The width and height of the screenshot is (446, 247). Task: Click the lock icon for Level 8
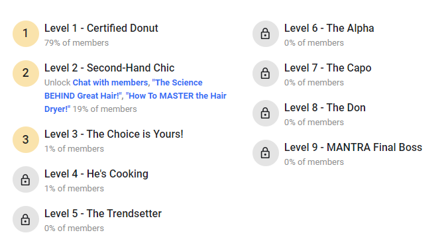(265, 113)
